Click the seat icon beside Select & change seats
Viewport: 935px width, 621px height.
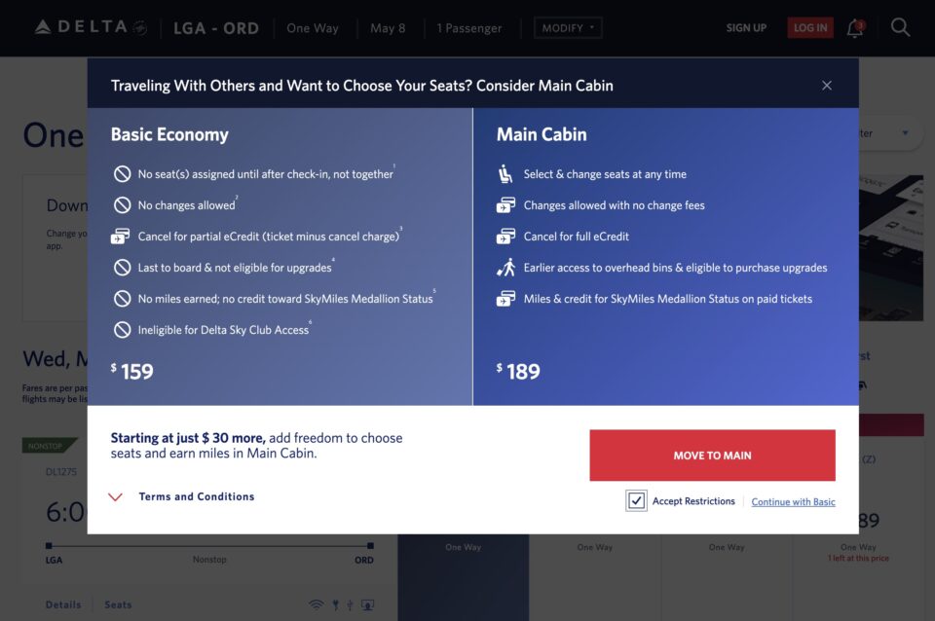click(x=505, y=173)
